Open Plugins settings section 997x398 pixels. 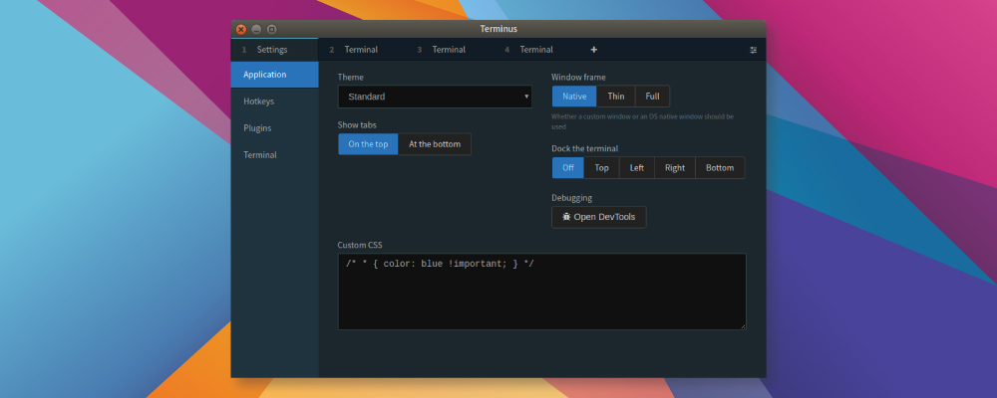pos(275,128)
